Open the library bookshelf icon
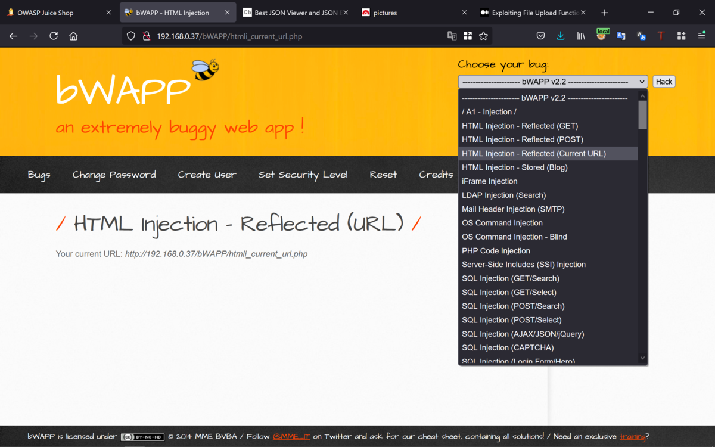 click(581, 36)
